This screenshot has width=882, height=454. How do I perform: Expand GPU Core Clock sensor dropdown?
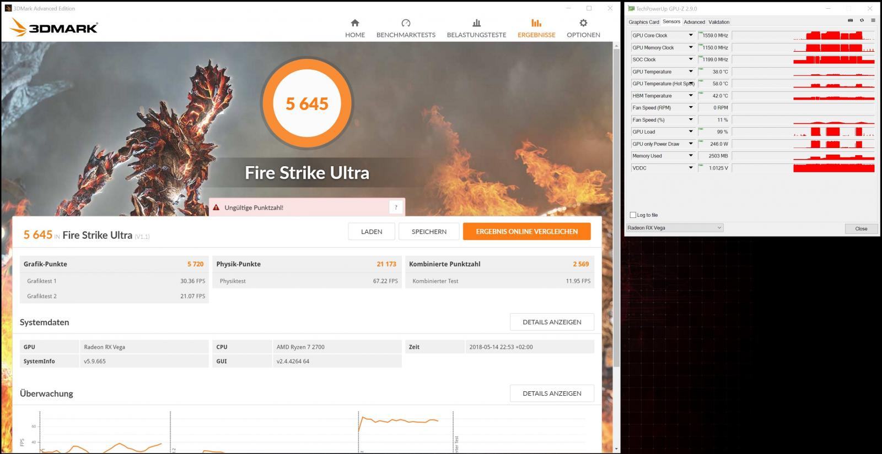pyautogui.click(x=690, y=35)
